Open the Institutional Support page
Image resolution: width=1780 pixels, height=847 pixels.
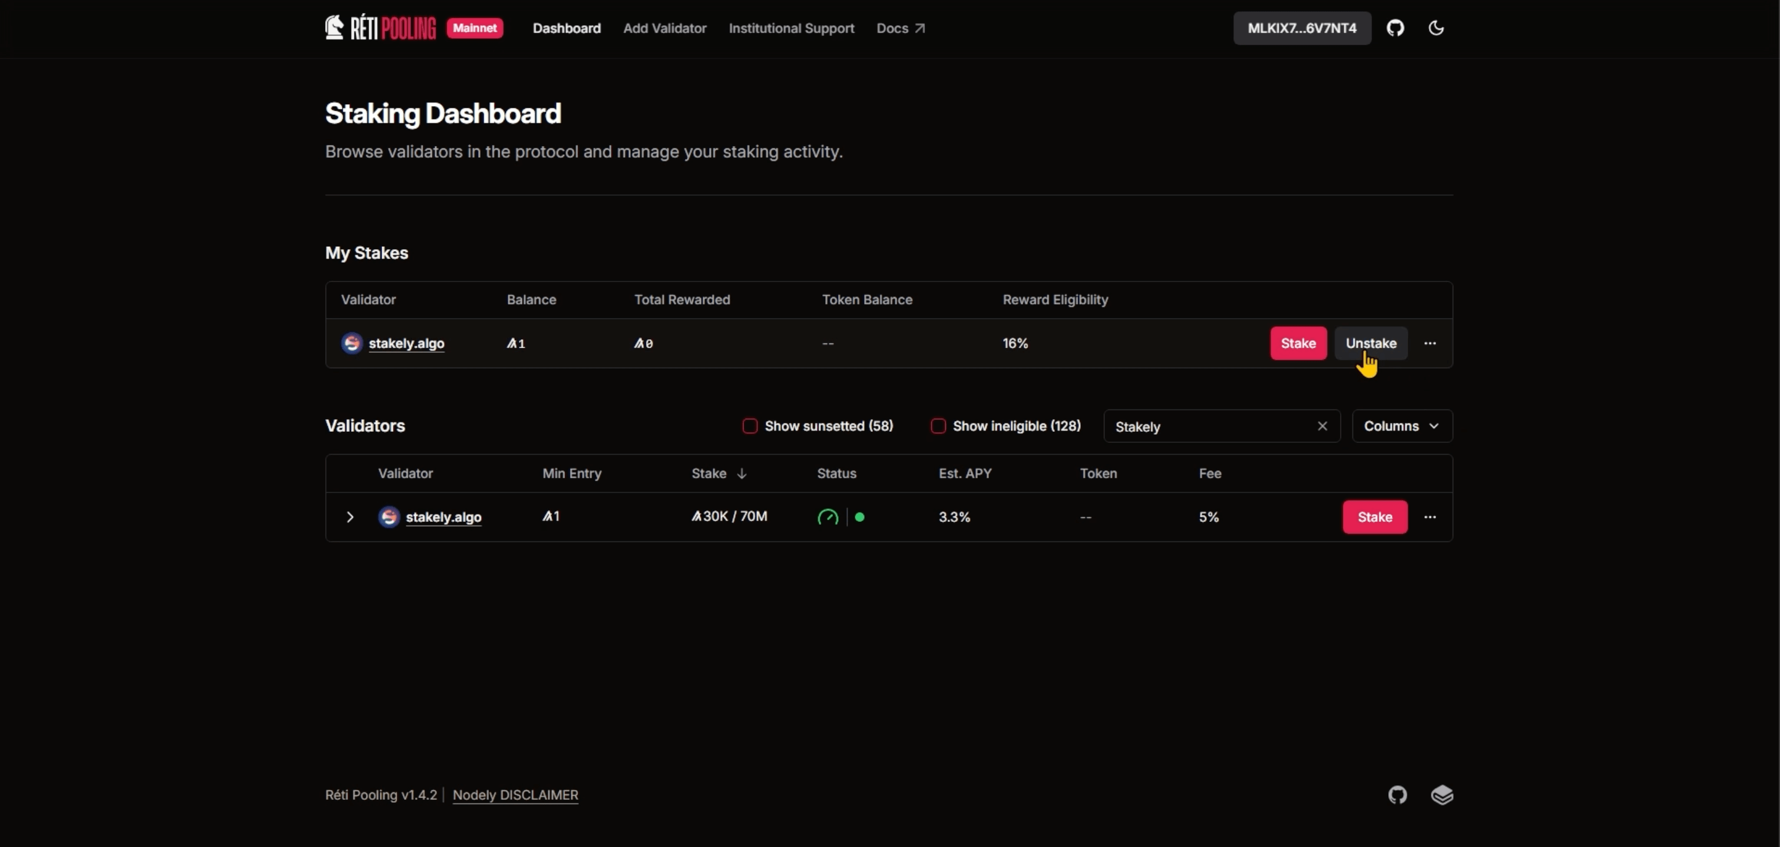pos(790,28)
